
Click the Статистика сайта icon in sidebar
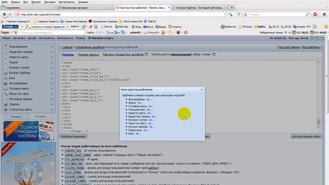(x=6, y=109)
